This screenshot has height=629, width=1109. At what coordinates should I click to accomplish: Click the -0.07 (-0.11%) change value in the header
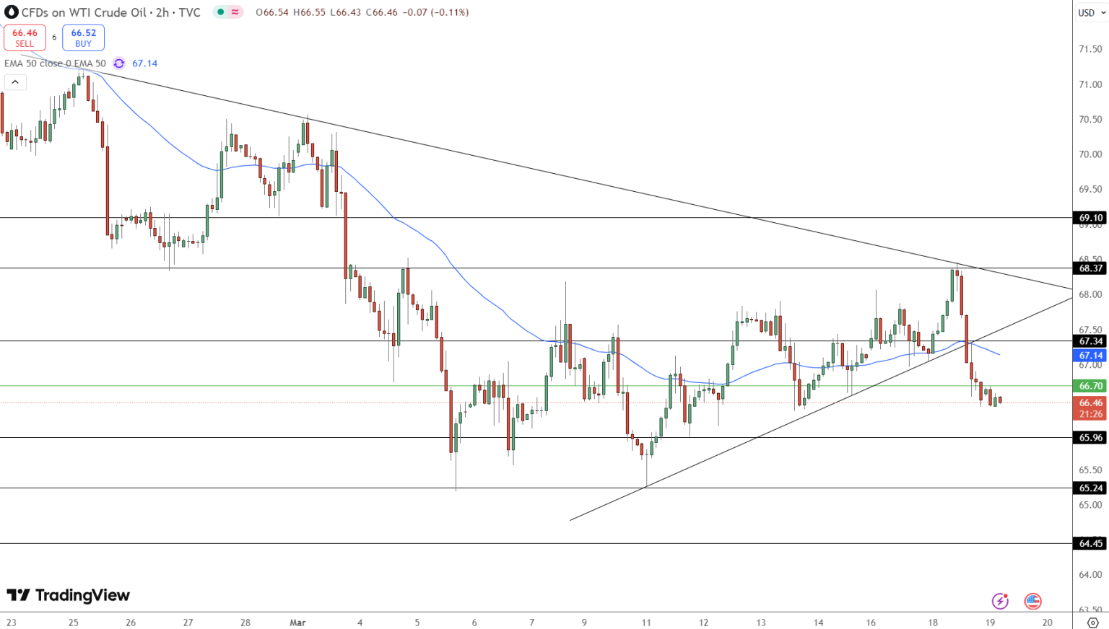435,12
